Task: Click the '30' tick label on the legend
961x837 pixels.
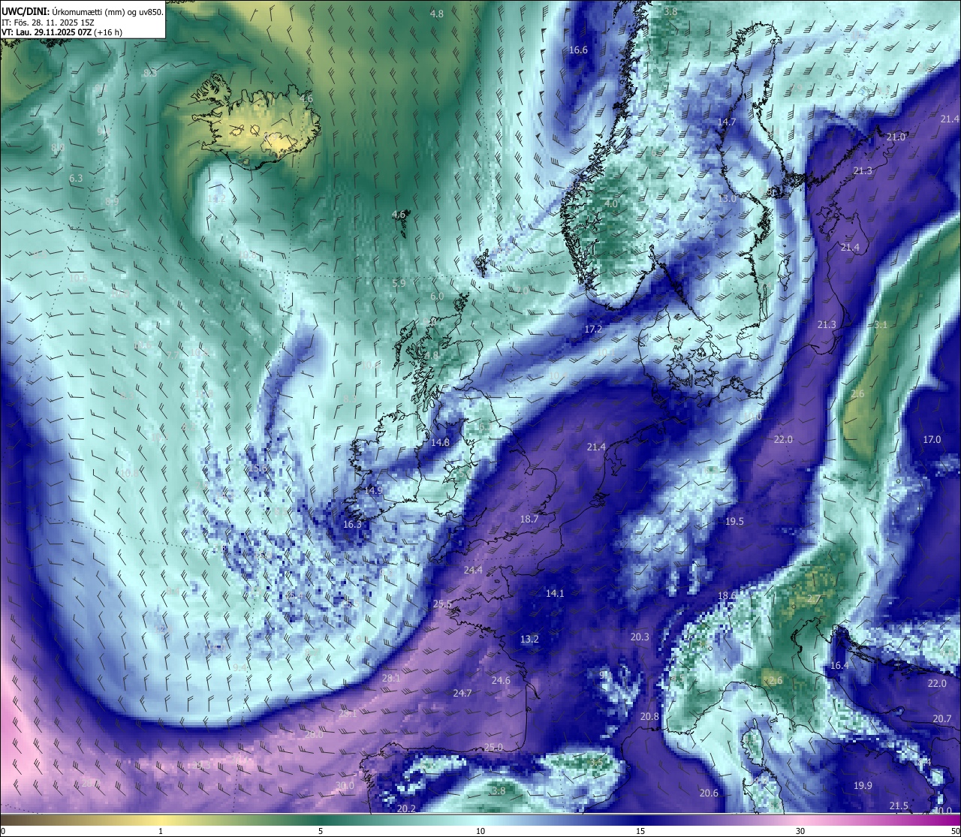Action: point(800,831)
